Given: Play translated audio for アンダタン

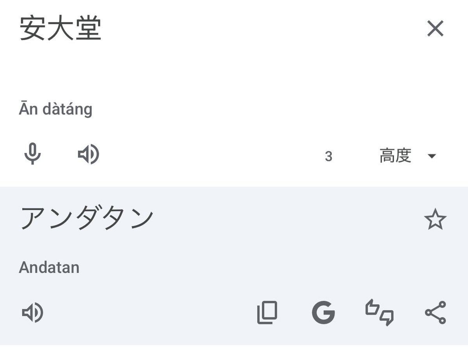Looking at the screenshot, I should 32,312.
